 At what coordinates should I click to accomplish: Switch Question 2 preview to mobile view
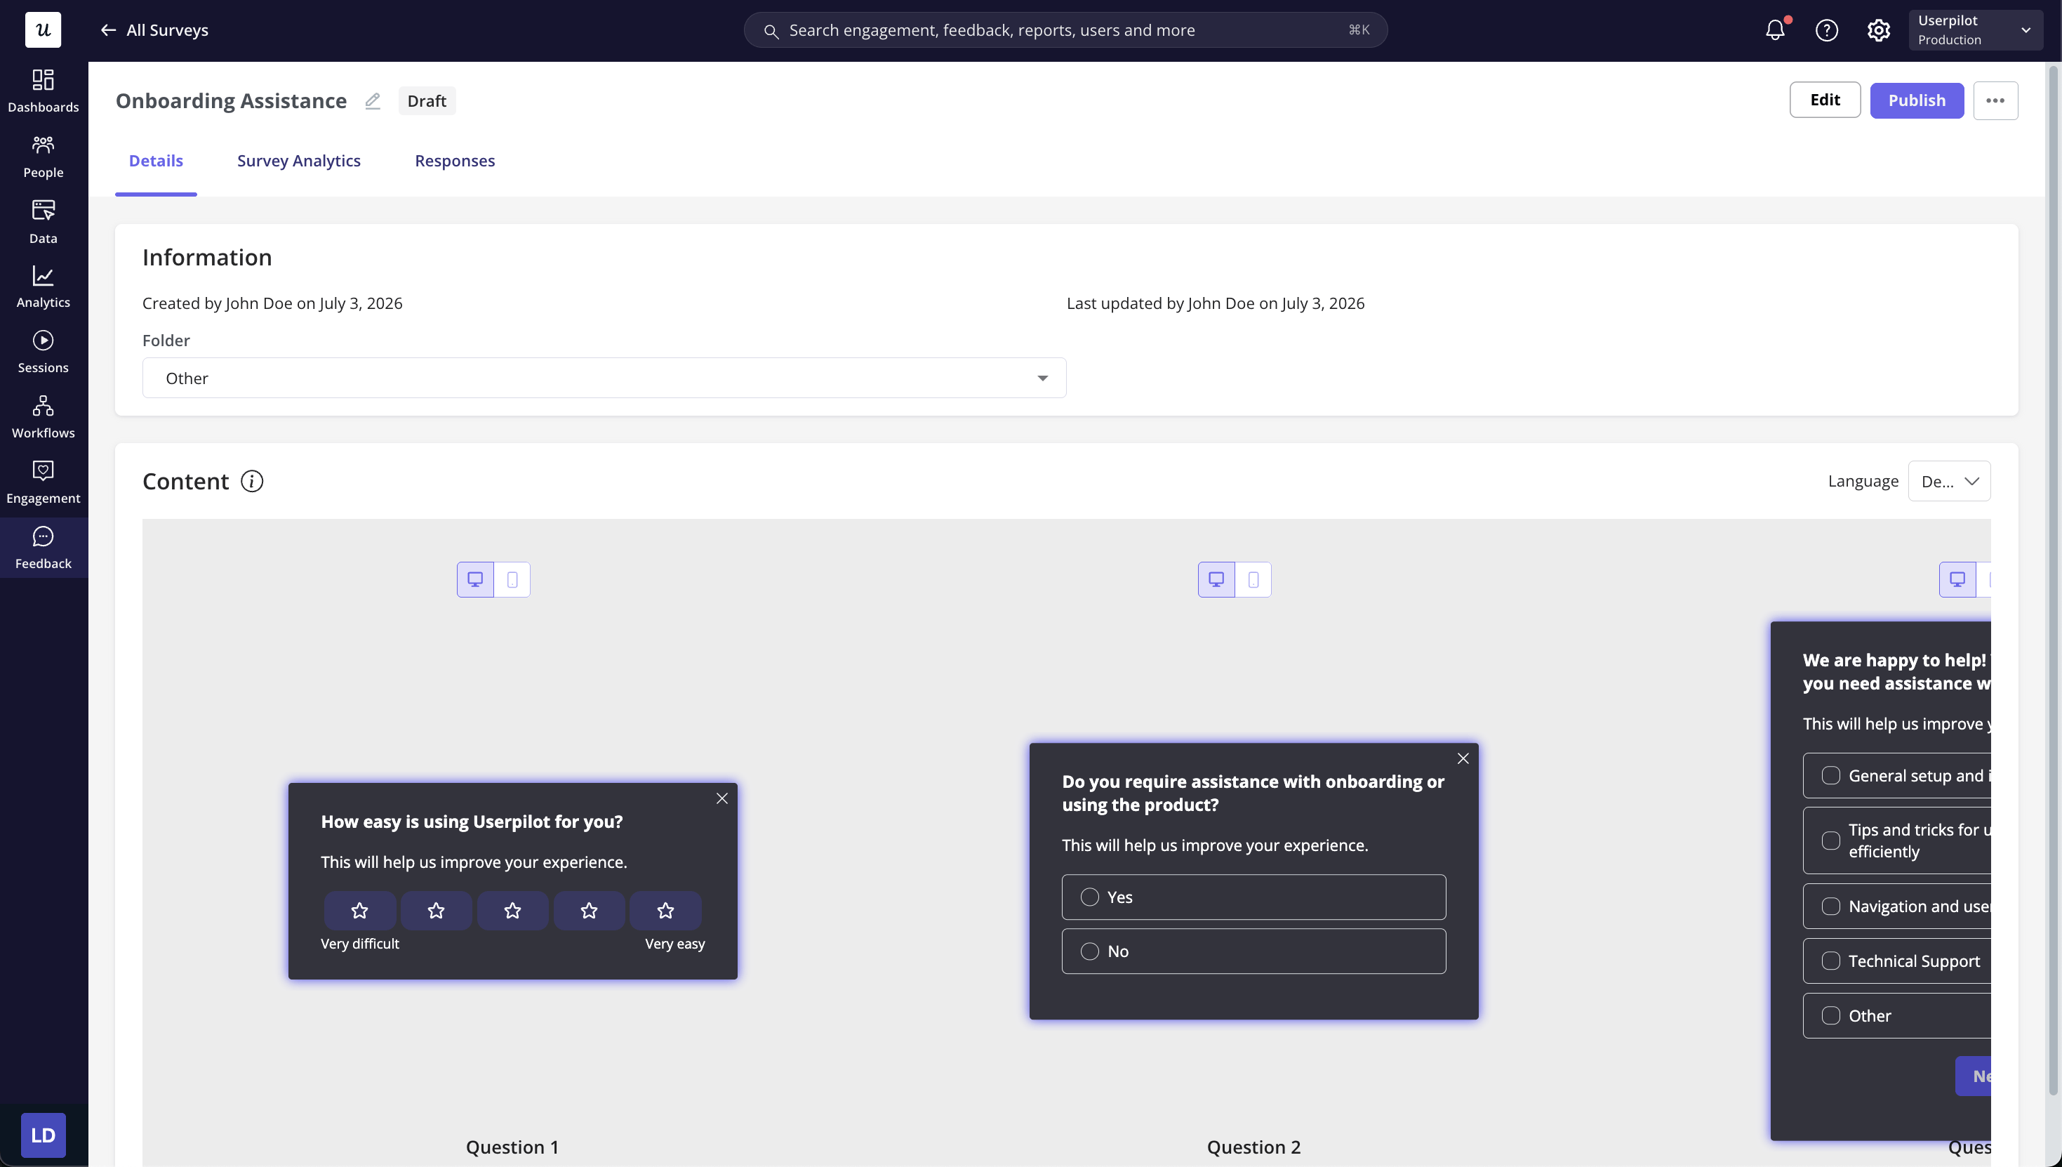point(1253,579)
